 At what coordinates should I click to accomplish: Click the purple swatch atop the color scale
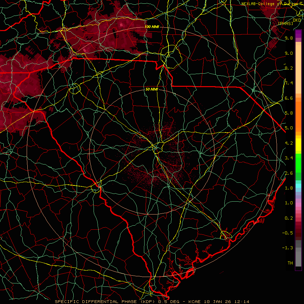(x=298, y=34)
